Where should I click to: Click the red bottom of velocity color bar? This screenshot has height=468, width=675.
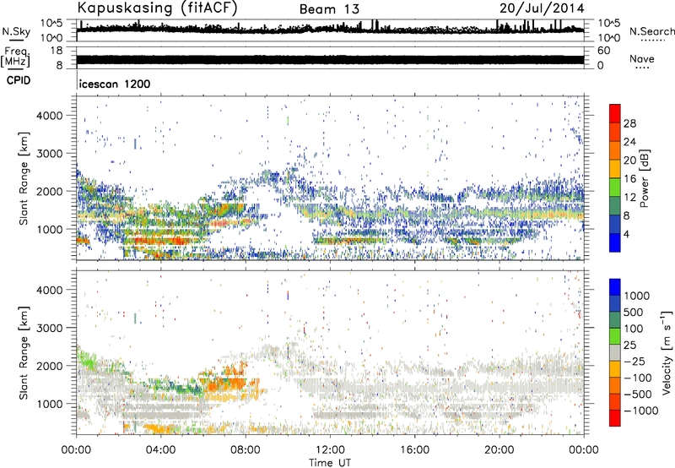pyautogui.click(x=615, y=418)
